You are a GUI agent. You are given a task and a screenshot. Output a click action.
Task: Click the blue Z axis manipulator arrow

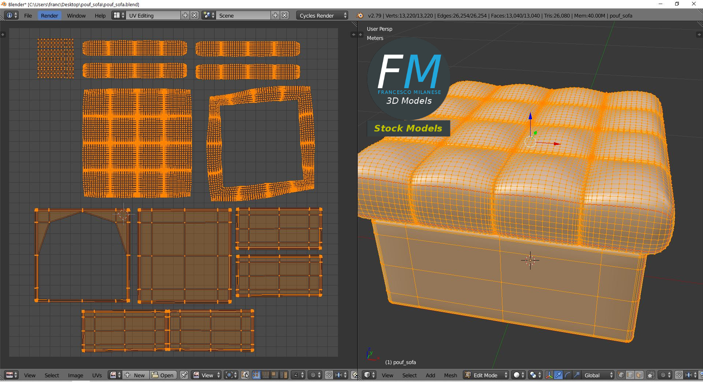click(x=530, y=116)
